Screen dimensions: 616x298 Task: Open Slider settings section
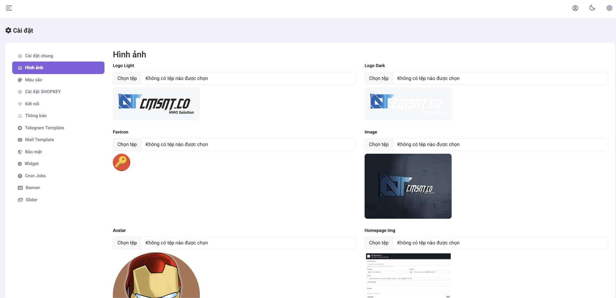pos(58,200)
